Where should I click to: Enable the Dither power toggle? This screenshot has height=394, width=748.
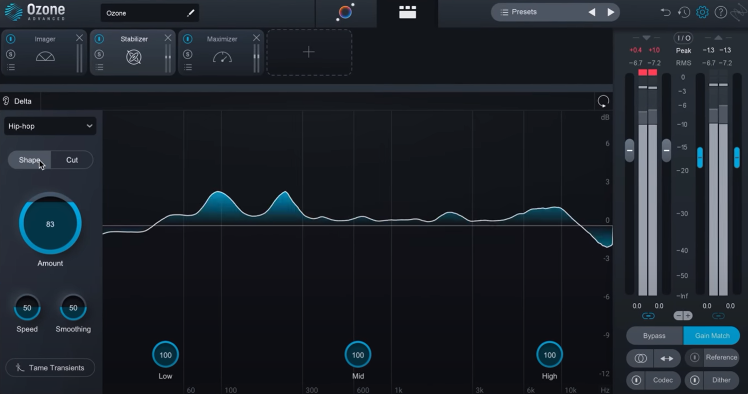pyautogui.click(x=695, y=380)
